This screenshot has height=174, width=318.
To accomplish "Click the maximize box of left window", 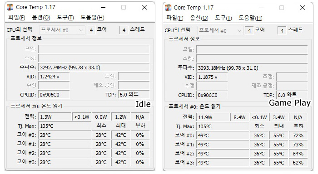I will (124, 8).
